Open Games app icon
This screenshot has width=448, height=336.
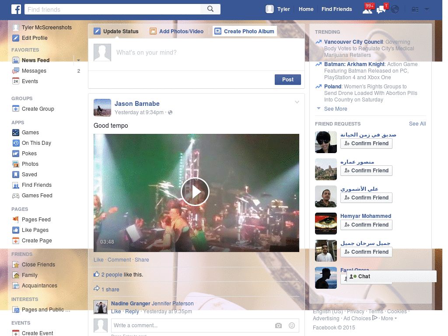(x=16, y=133)
